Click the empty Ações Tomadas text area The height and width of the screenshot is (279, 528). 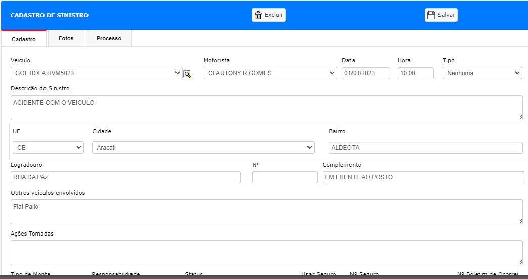pyautogui.click(x=267, y=253)
